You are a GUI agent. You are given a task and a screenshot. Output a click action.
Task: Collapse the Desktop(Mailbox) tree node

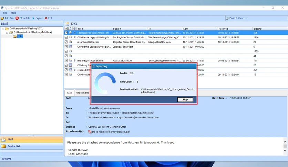7,33
